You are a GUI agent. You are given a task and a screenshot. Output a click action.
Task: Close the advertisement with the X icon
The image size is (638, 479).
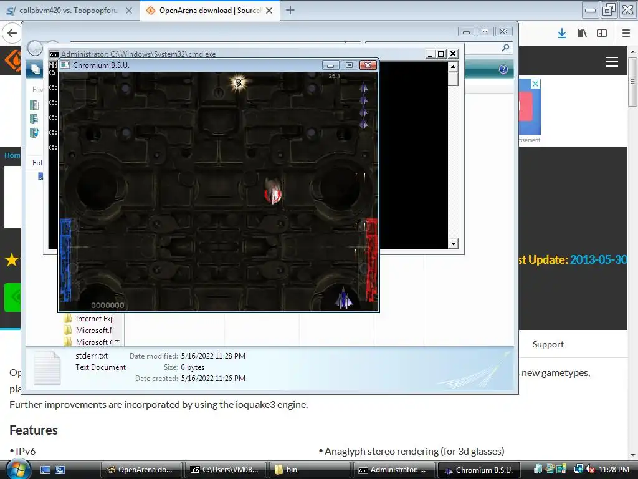[x=535, y=84]
